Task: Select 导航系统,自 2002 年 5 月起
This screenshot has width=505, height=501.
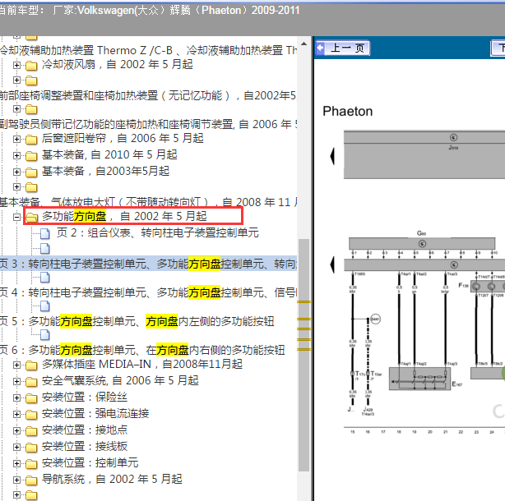Action: 112,479
